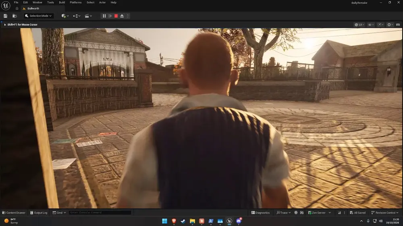Open the viewport Show (eye) dropdown

point(371,25)
